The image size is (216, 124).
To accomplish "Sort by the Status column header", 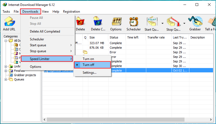I will coord(117,37).
